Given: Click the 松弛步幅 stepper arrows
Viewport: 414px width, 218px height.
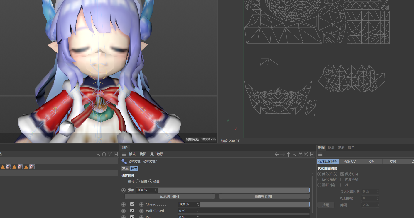Looking at the screenshot, I should coord(378,198).
